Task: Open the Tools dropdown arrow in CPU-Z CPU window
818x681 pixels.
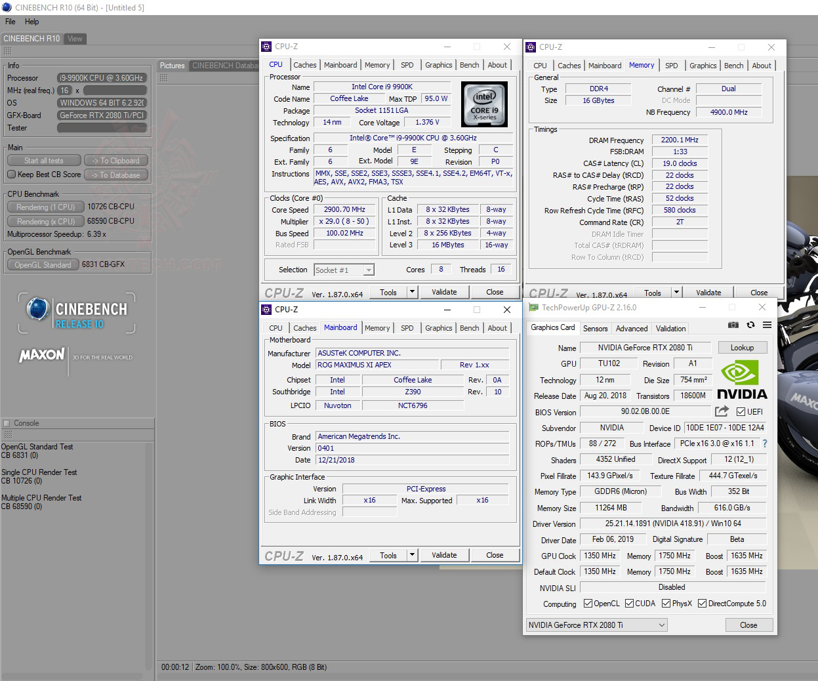Action: [x=412, y=292]
